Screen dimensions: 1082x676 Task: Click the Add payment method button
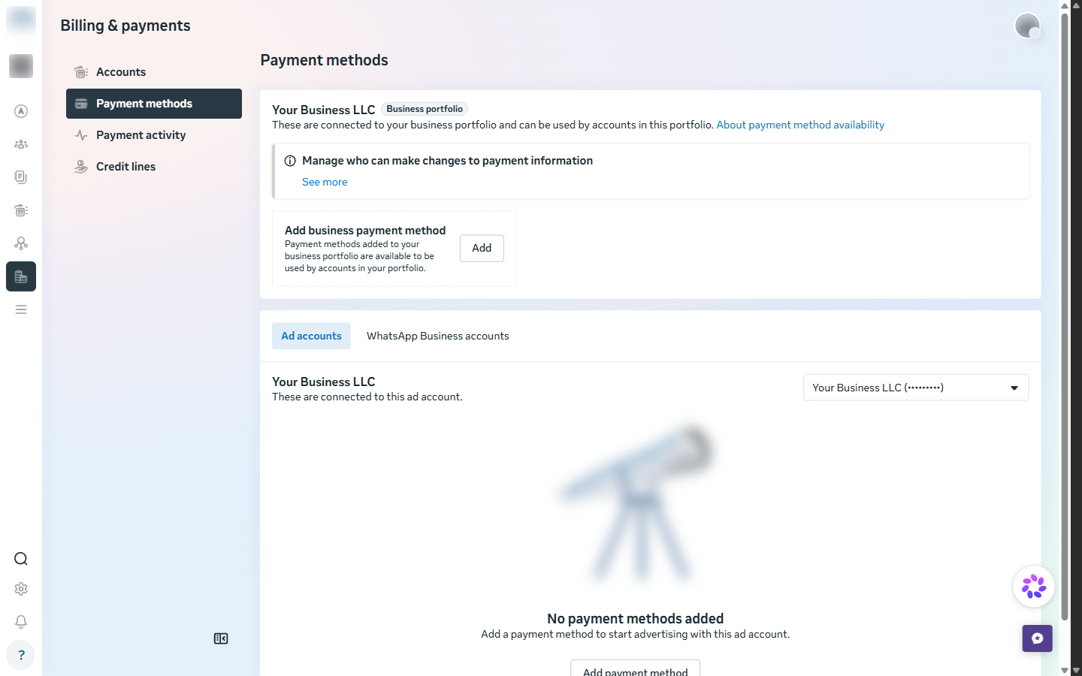(x=636, y=668)
